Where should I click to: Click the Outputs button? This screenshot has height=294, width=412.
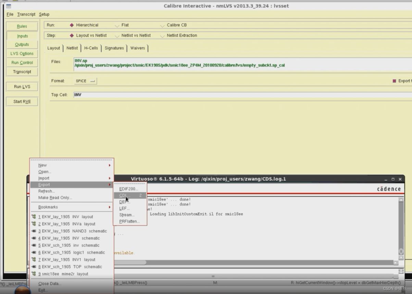[x=22, y=45]
